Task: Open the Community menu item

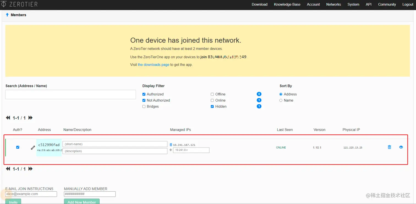Action: 387,4
